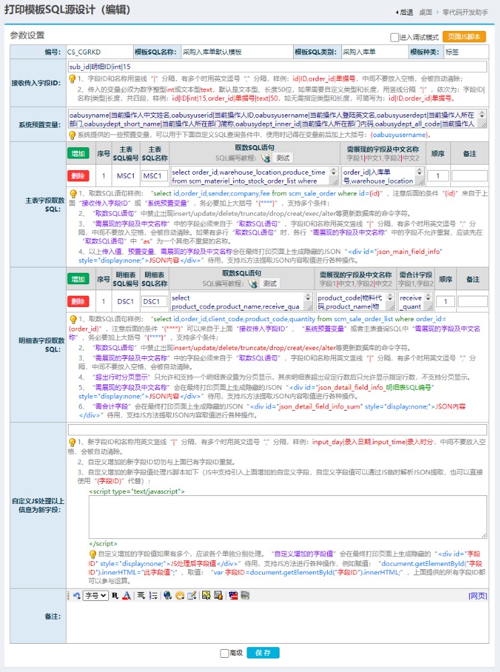Open the main table SQL tutorial icon
This screenshot has height=672, width=500.
pyautogui.click(x=265, y=158)
